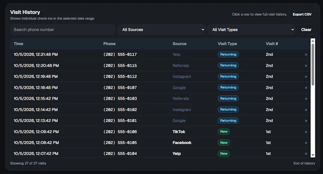Open visit details arrow for (202) 555-0101
The image size is (323, 174).
[x=306, y=121]
